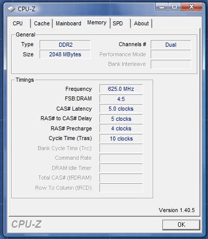208x239 pixels.
Task: Click the 5 clocks RAS# to CAS# value
Action: pyautogui.click(x=121, y=119)
